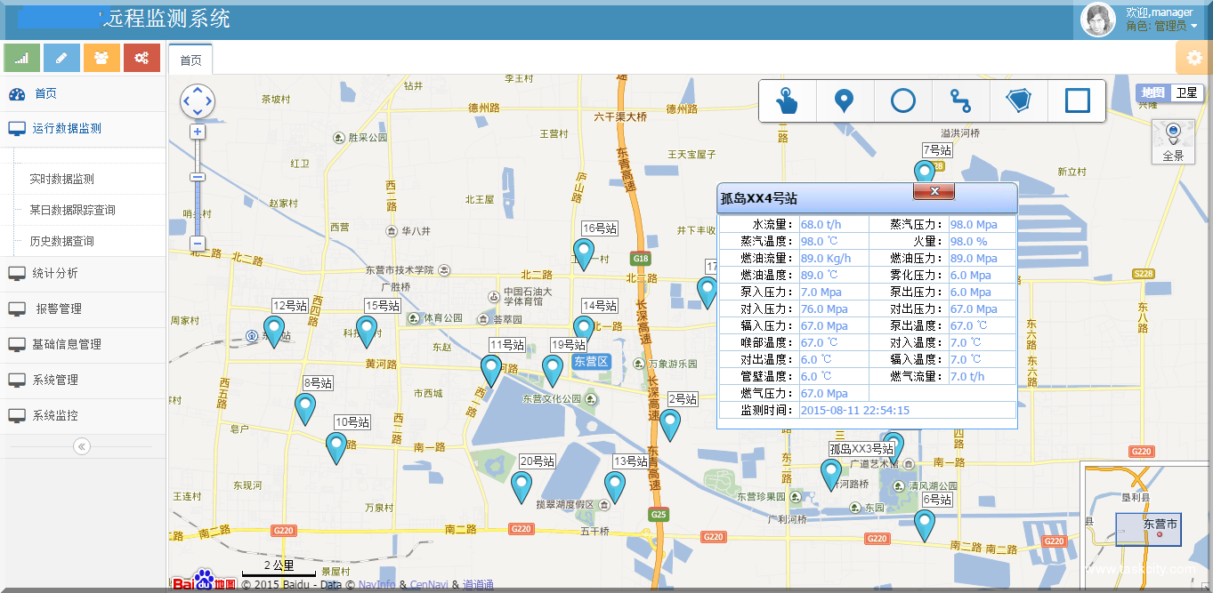Collapse the left sidebar with the arrow
Image resolution: width=1213 pixels, height=593 pixels.
click(x=82, y=446)
